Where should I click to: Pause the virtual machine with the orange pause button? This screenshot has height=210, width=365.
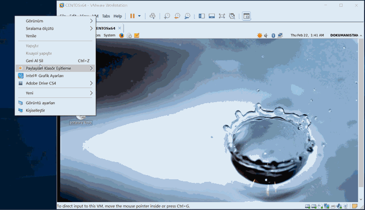pos(132,16)
